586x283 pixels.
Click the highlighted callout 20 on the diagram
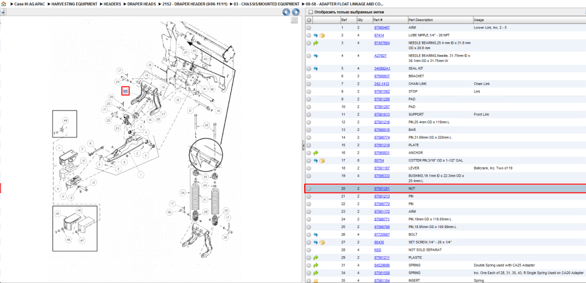[125, 91]
